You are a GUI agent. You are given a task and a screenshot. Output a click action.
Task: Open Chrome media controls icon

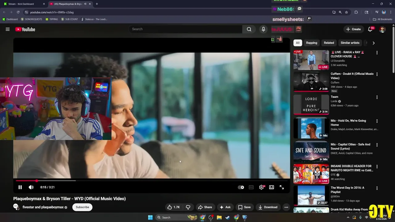tap(377, 12)
